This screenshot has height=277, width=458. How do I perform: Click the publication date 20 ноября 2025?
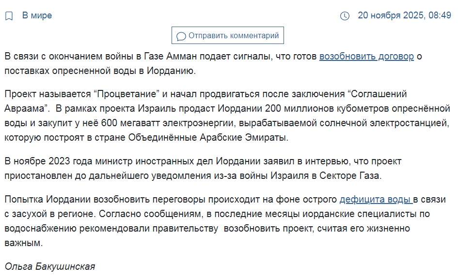coord(391,15)
